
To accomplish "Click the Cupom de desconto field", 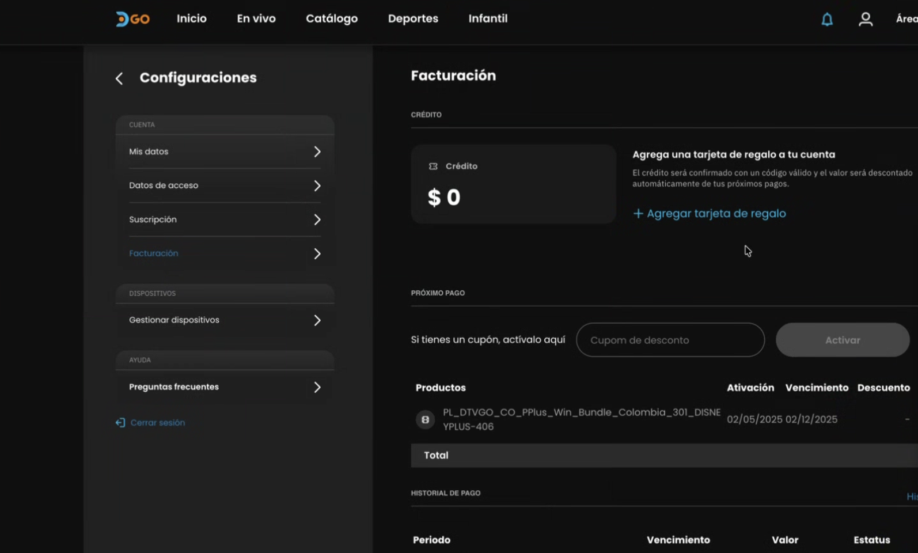I will pos(670,340).
